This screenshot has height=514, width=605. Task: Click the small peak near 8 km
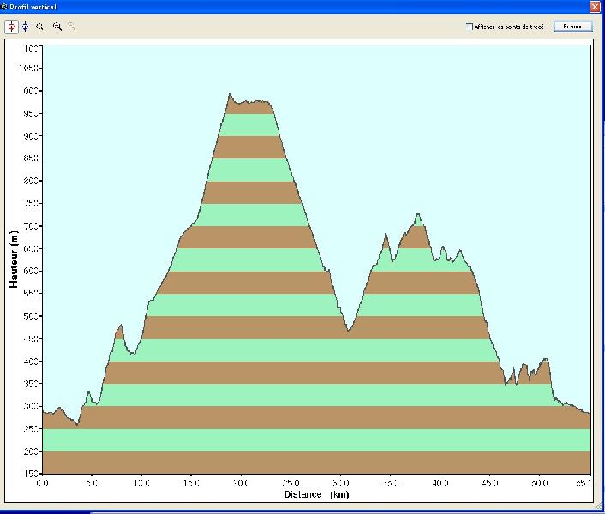tap(120, 326)
